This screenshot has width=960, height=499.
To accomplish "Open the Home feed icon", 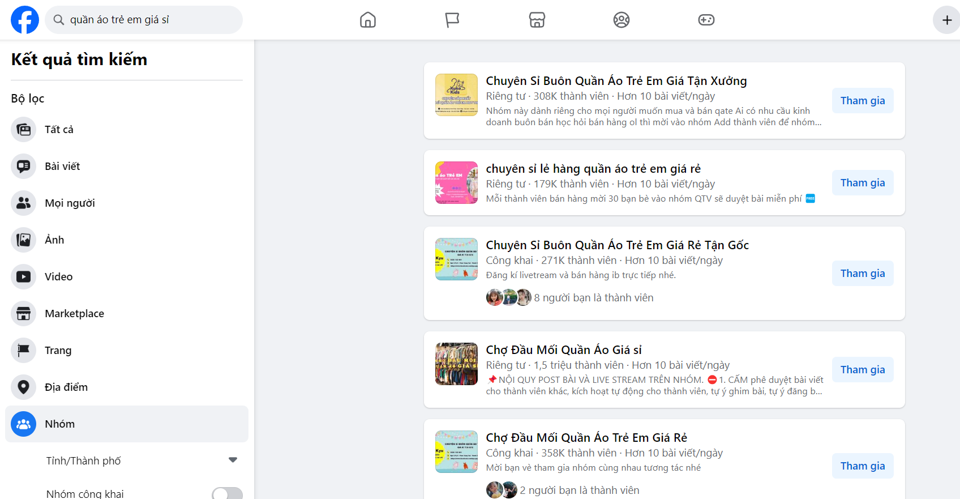I will point(368,20).
